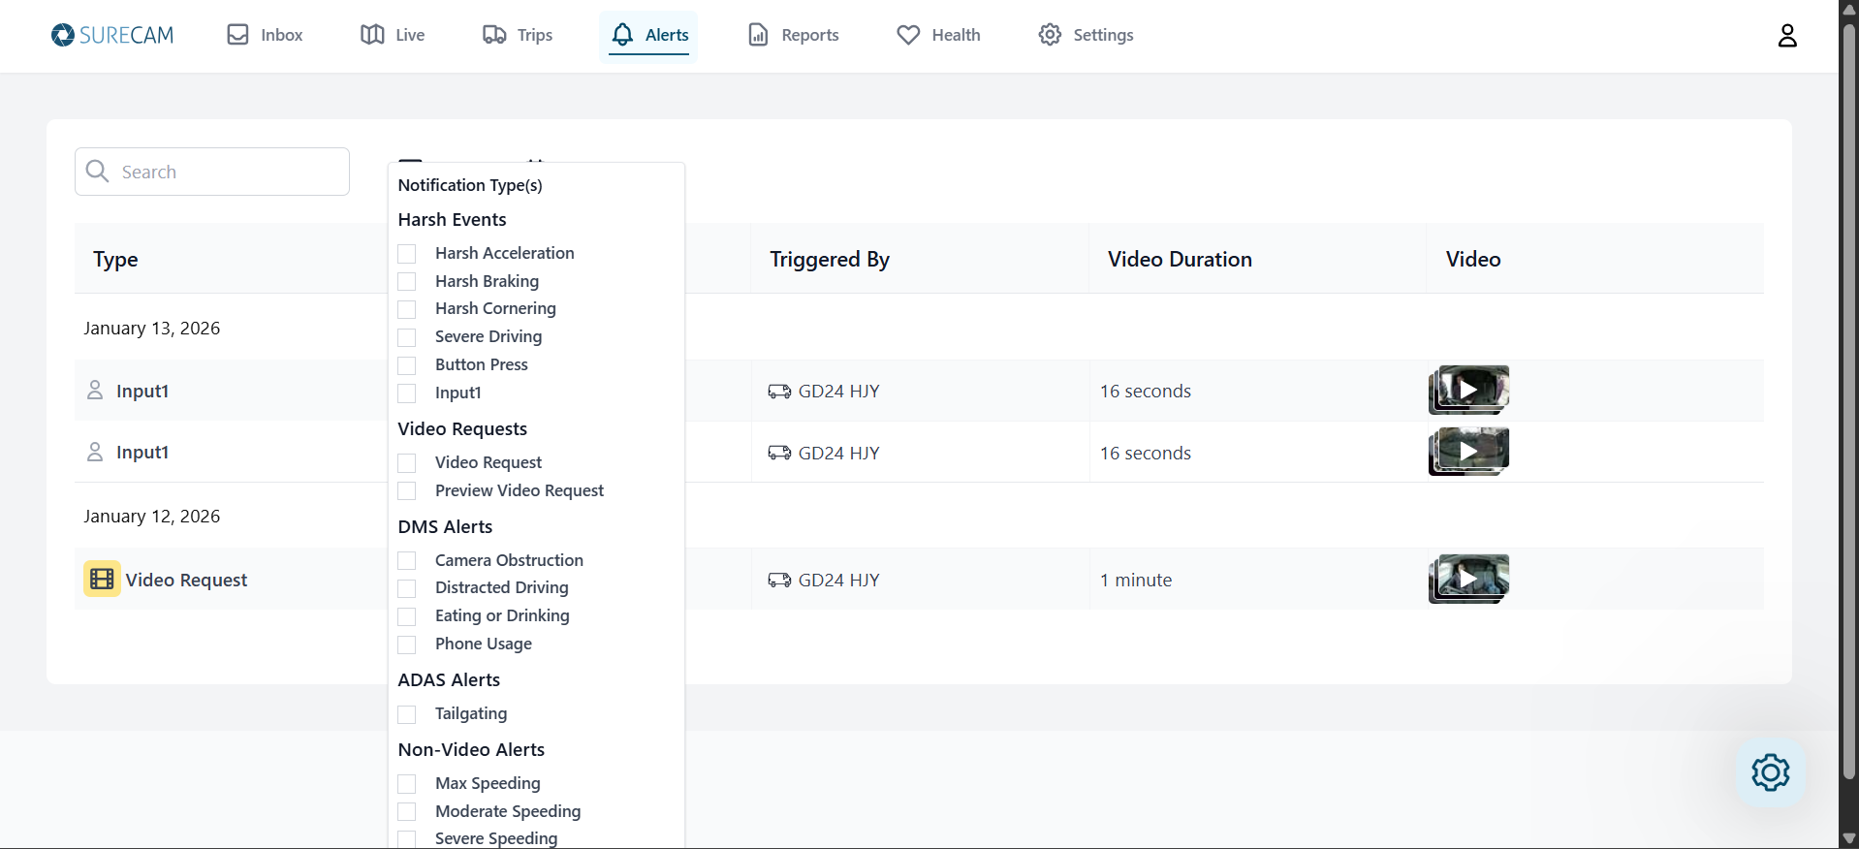Screen dimensions: 1859x849
Task: Open the floating gear settings button
Action: (1770, 772)
